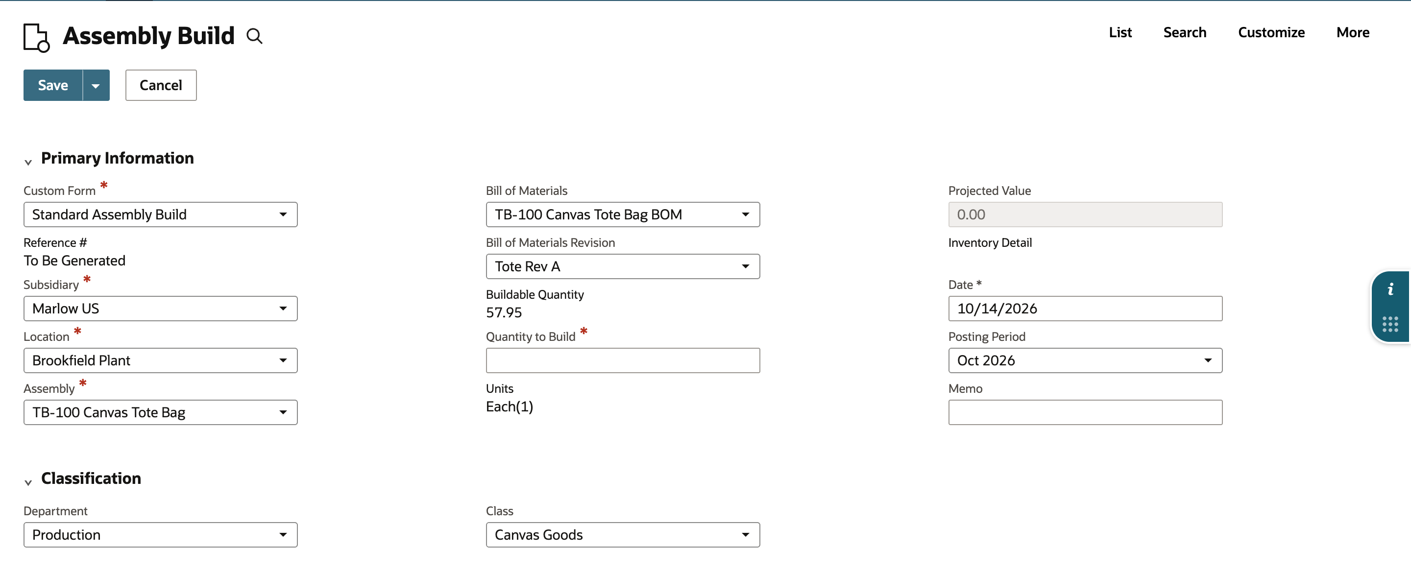Open the More menu
The image size is (1411, 574).
1353,32
